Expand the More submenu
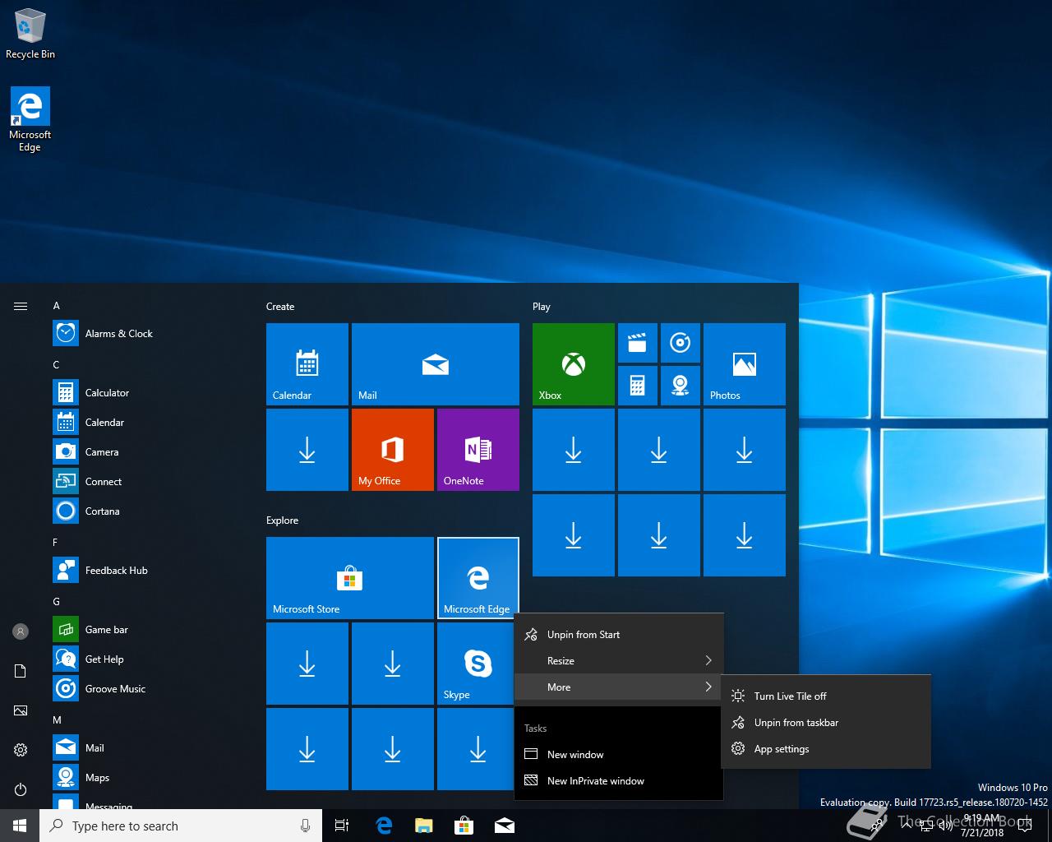Image resolution: width=1052 pixels, height=842 pixels. pyautogui.click(x=618, y=687)
